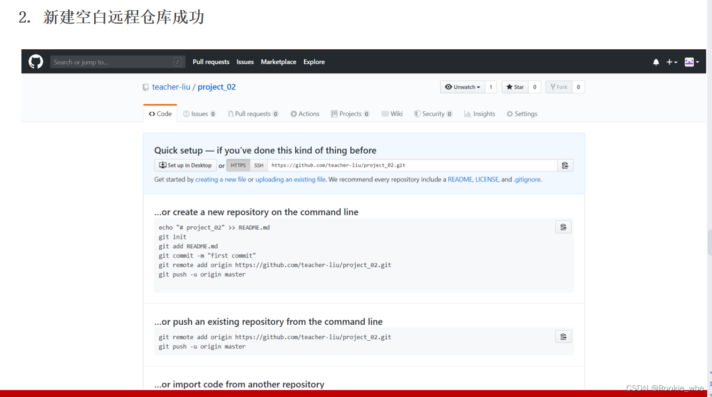Click the repository book icon beside teacher-liu
712x397 pixels.
pyautogui.click(x=146, y=87)
